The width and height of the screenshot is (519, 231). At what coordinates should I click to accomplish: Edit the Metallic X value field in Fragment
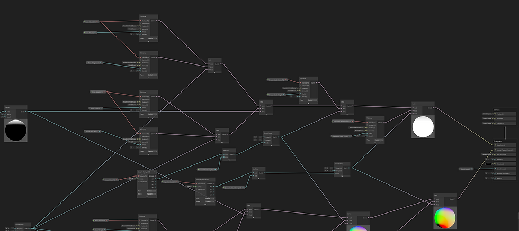coord(488,159)
